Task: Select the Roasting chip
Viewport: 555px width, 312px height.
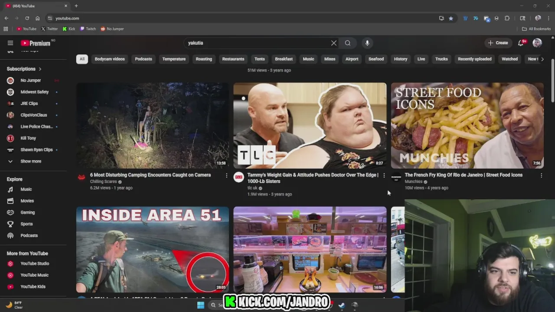Action: pyautogui.click(x=204, y=59)
